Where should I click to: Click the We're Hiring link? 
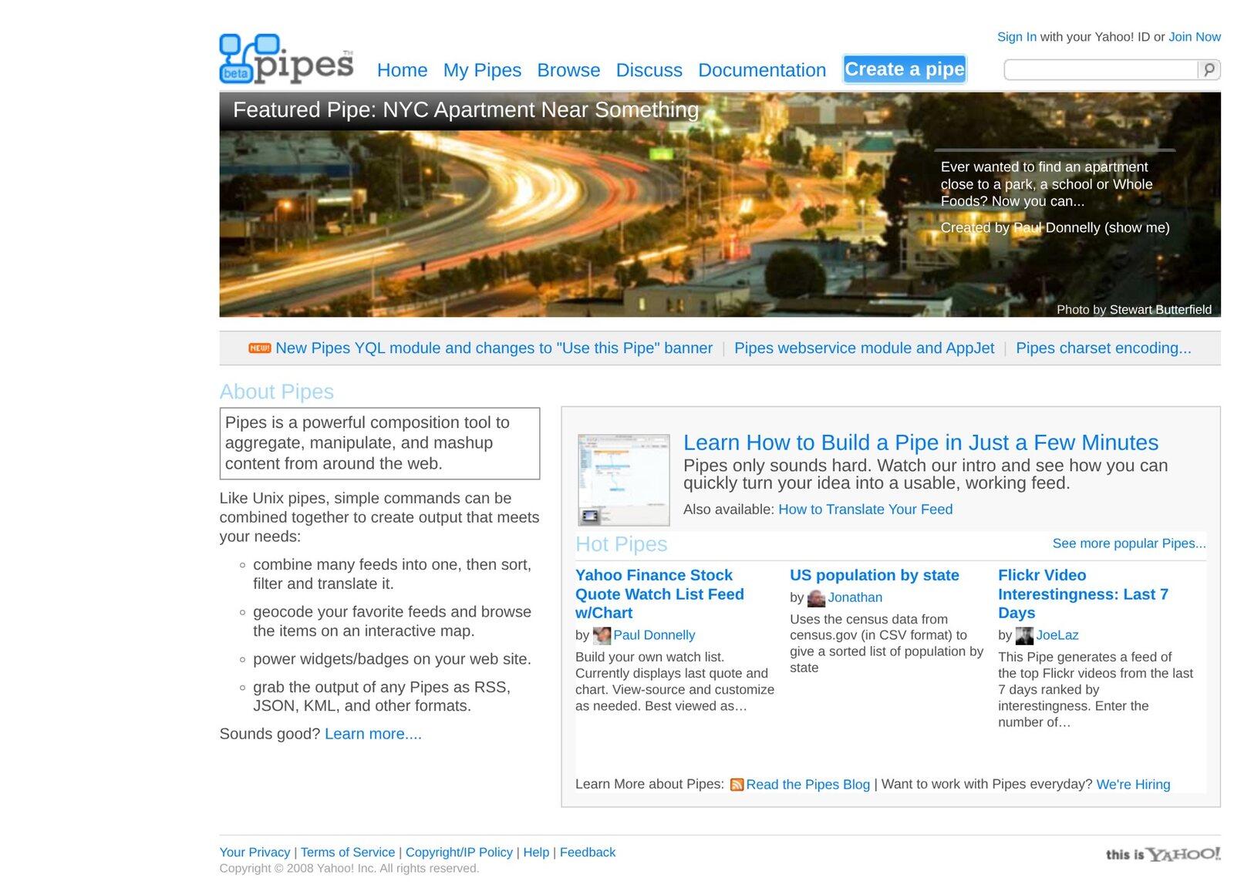(x=1133, y=785)
